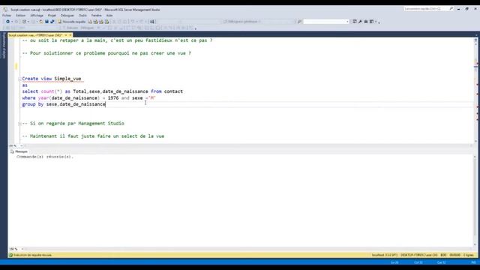The width and height of the screenshot is (480, 270).
Task: Click the wrench properties icon
Action: coord(360,22)
